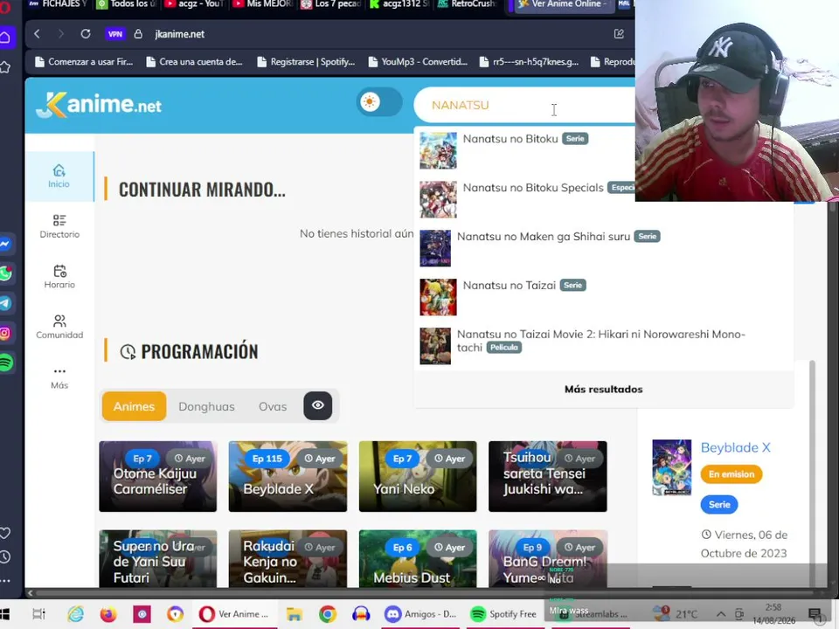Viewport: 839px width, 629px height.
Task: Select the Animes tab
Action: [x=134, y=406]
